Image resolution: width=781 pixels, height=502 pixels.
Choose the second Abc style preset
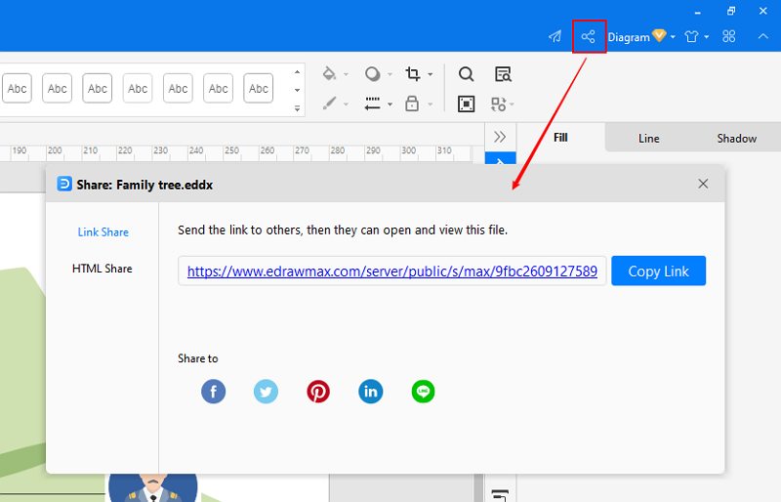click(57, 88)
